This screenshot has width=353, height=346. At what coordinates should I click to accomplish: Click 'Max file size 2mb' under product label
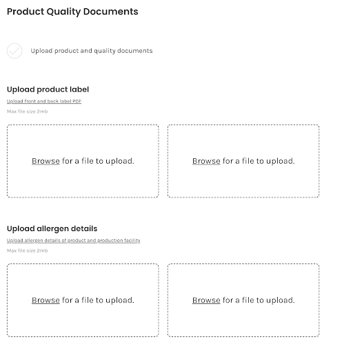[27, 111]
